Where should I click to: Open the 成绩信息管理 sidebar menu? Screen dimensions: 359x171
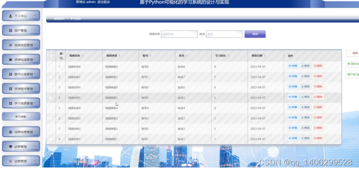tap(21, 132)
